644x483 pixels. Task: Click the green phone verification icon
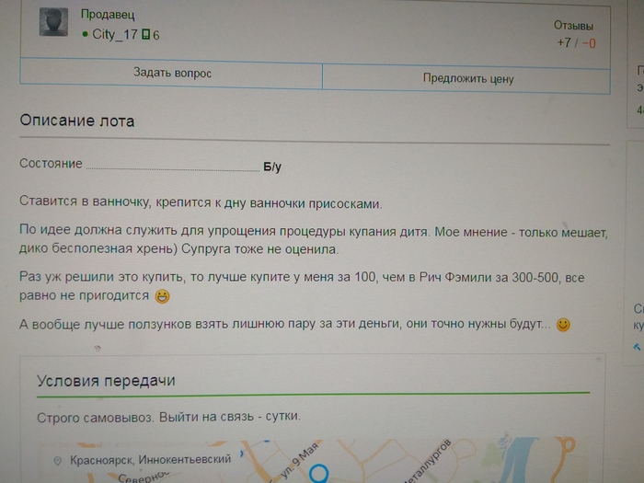pyautogui.click(x=145, y=35)
